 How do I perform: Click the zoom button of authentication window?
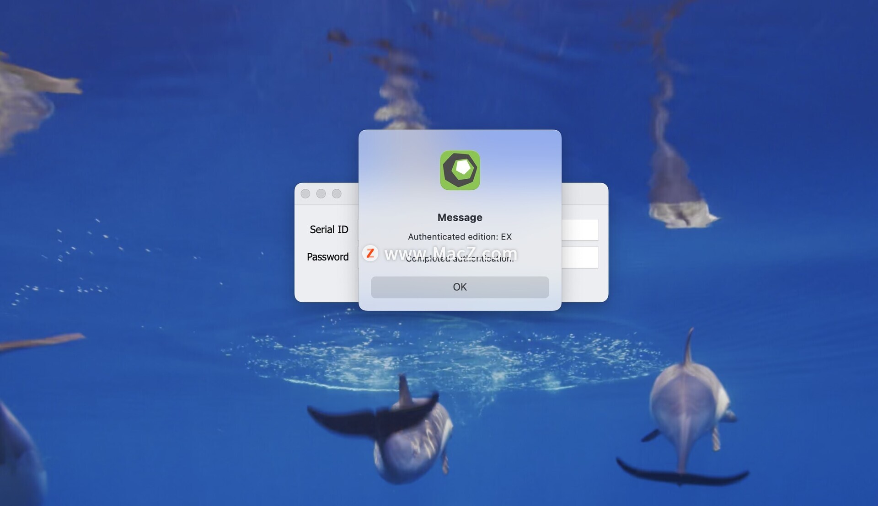pyautogui.click(x=337, y=194)
